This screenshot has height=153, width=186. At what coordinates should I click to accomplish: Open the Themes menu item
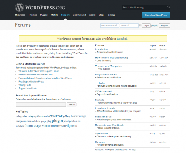(33, 15)
